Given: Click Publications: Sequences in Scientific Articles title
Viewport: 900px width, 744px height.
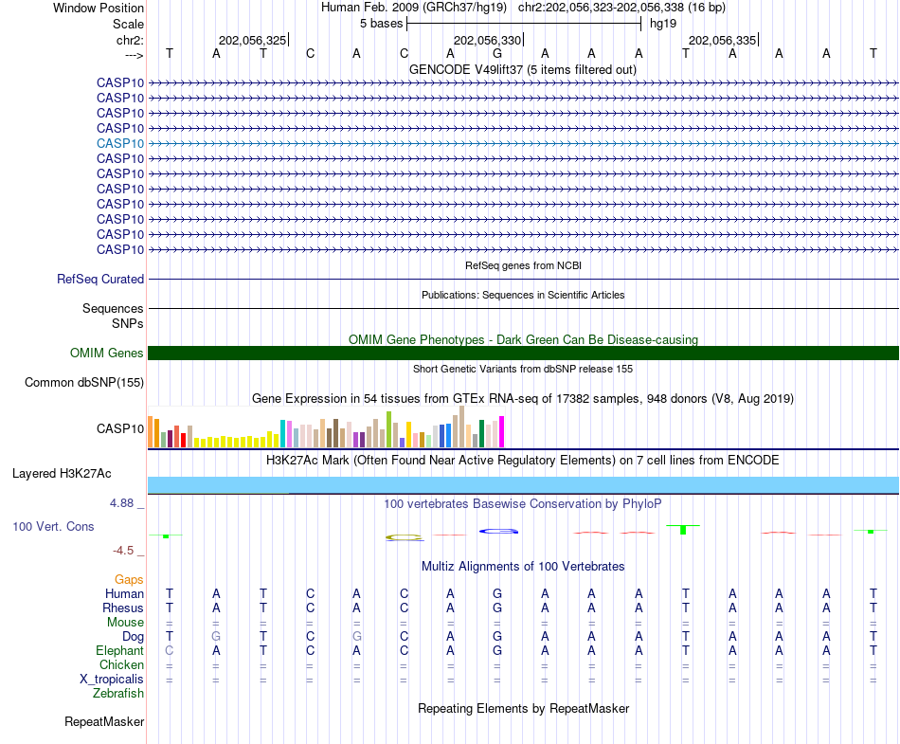Looking at the screenshot, I should (523, 295).
